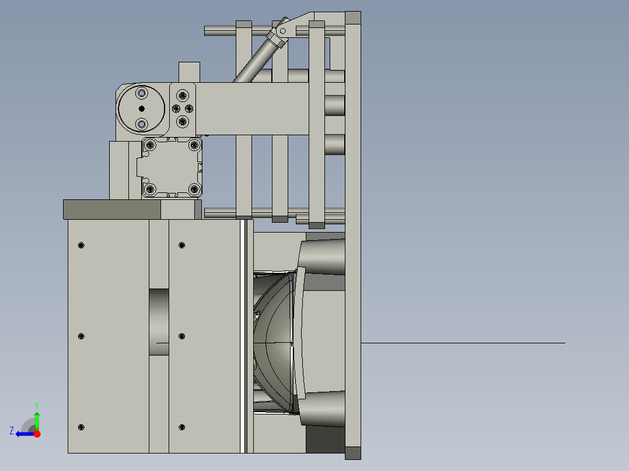This screenshot has width=629, height=471.
Task: Select the curved dome part in mold cavity
Action: pyautogui.click(x=274, y=343)
